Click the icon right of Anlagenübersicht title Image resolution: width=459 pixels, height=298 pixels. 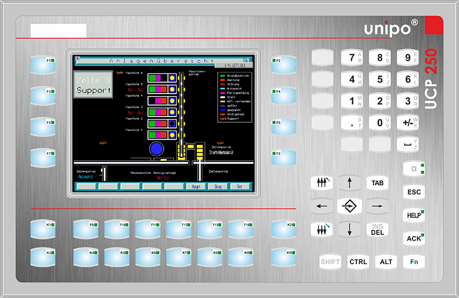(246, 60)
